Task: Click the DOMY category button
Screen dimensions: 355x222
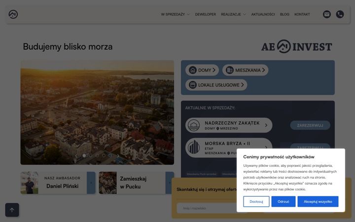Action: [202, 70]
